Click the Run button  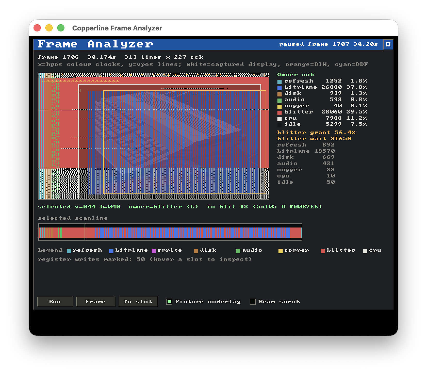[x=55, y=302]
